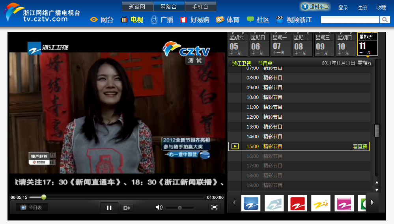This screenshot has height=224, width=394.
Task: Focus the search input field
Action: (350, 20)
